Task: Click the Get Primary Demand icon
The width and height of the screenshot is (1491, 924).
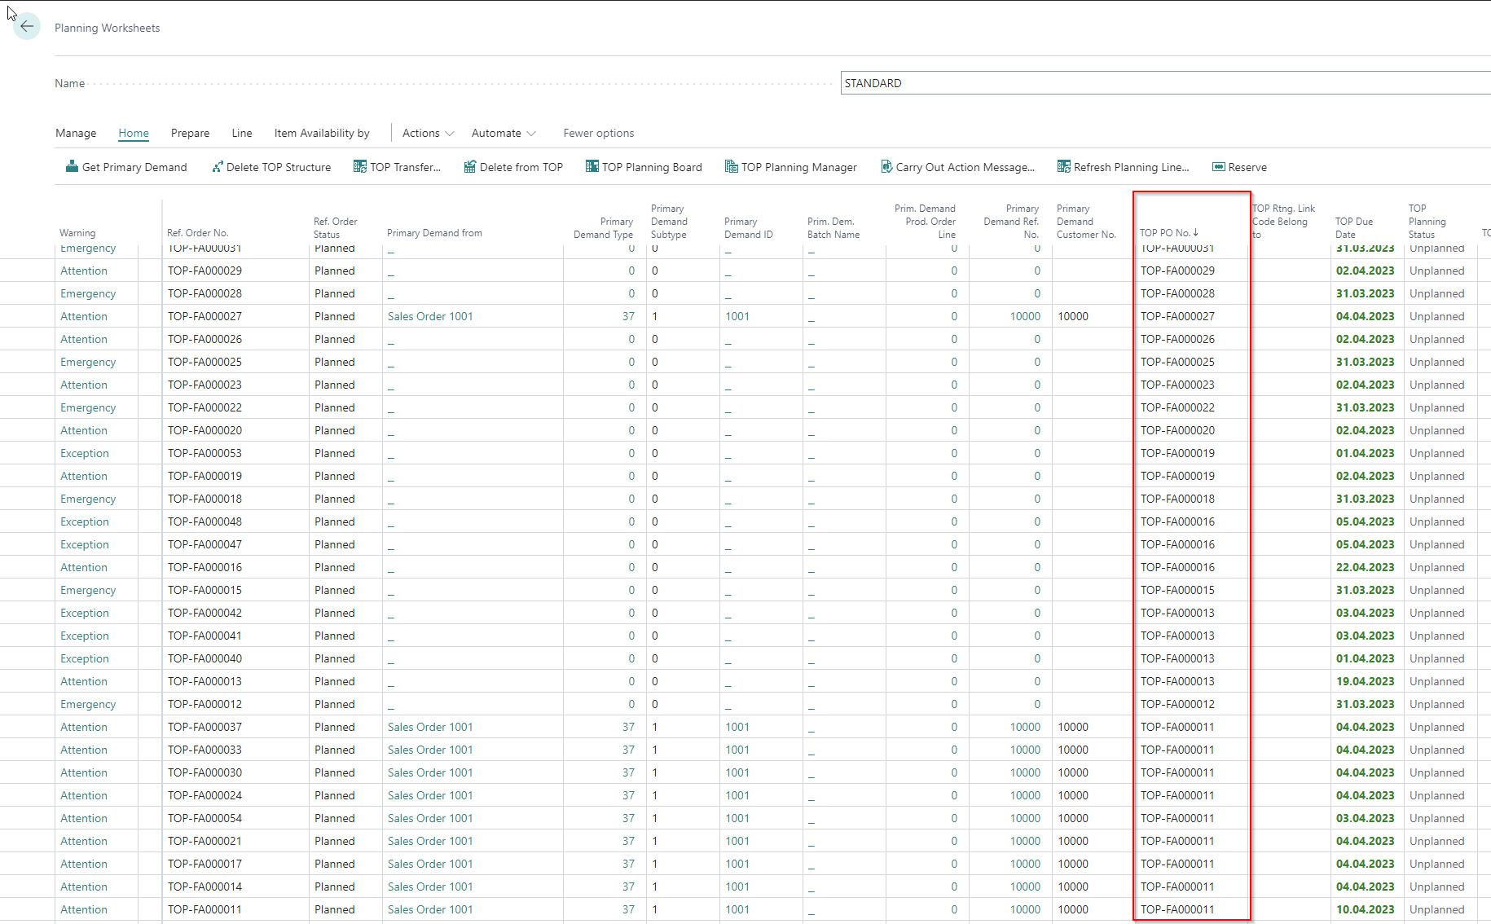Action: coord(72,167)
